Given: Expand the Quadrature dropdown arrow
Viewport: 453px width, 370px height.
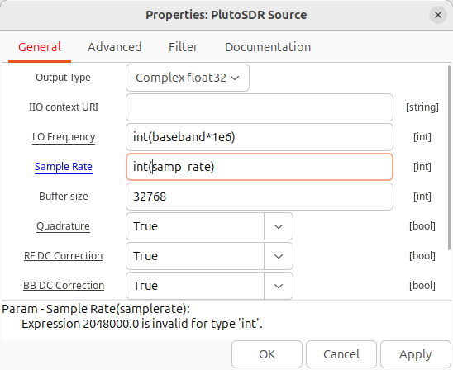Looking at the screenshot, I should 279,226.
